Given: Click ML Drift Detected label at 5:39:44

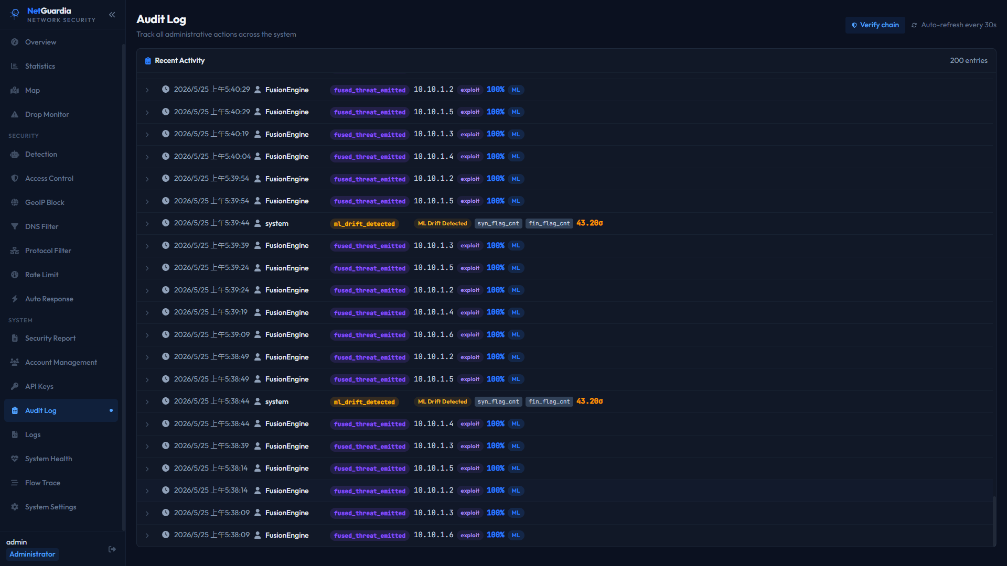Looking at the screenshot, I should [442, 223].
